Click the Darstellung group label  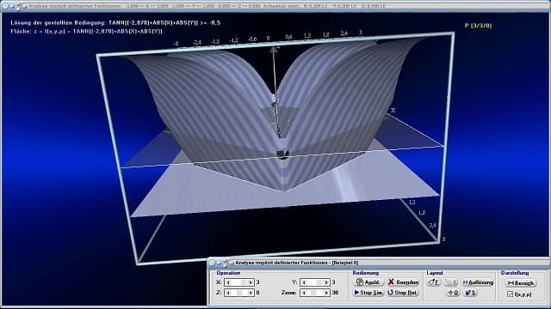coord(515,273)
